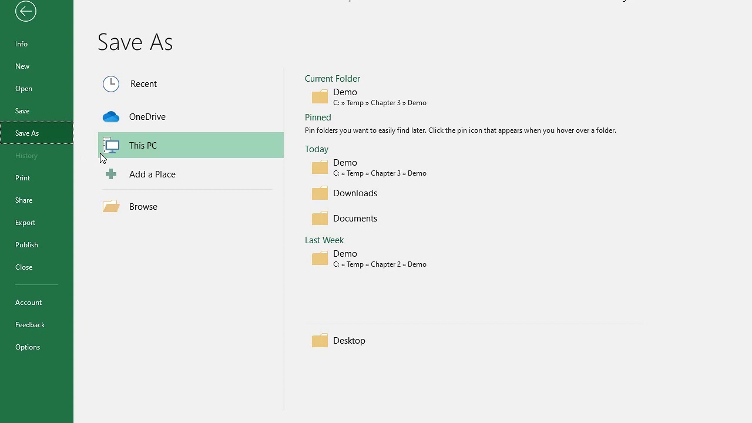Click the Last Week heading
The image size is (752, 423).
(x=324, y=240)
